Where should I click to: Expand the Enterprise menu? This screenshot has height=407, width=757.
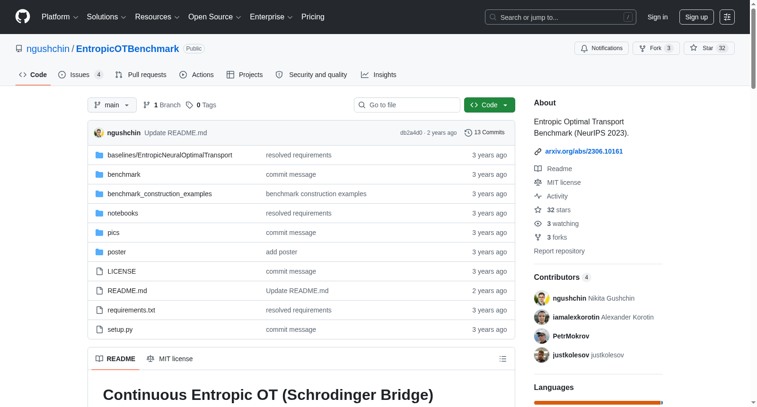point(271,17)
